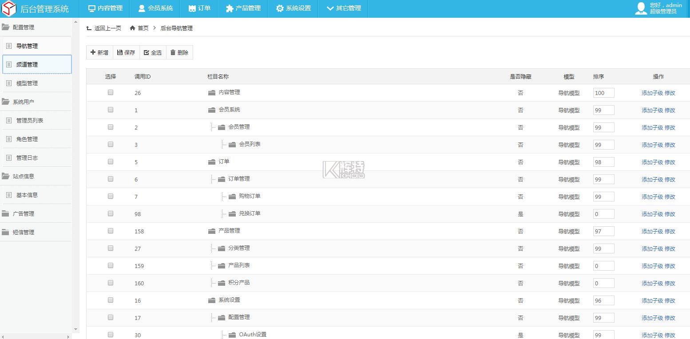The height and width of the screenshot is (339, 690).
Task: Select the checkbox for 兑换订单 row
Action: 111,213
